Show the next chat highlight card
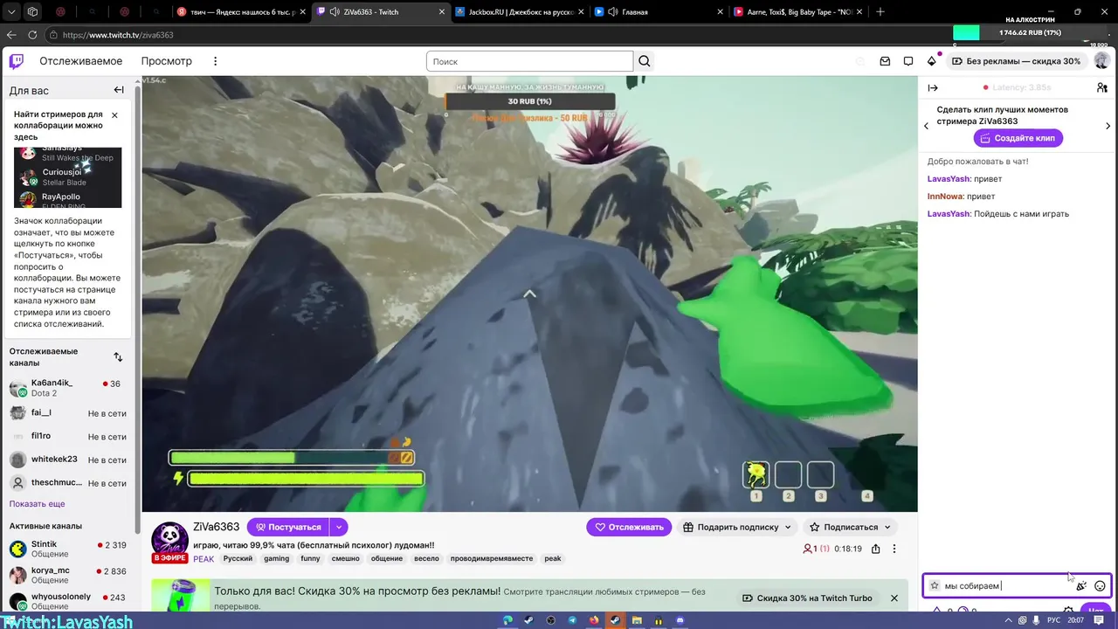The height and width of the screenshot is (629, 1118). 1108,126
